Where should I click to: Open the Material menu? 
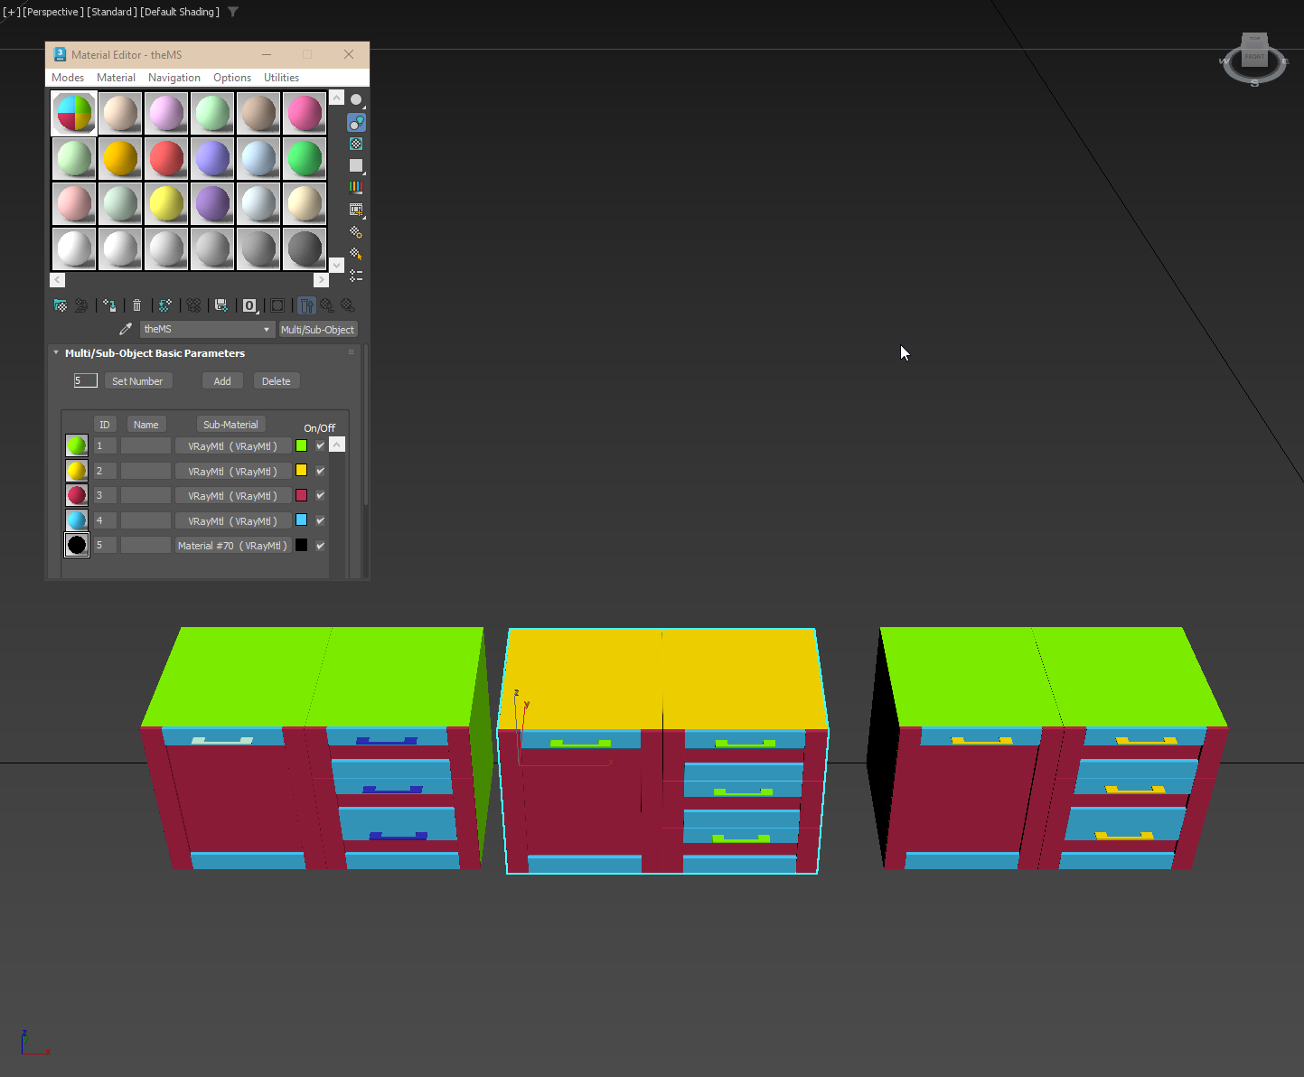tap(116, 78)
